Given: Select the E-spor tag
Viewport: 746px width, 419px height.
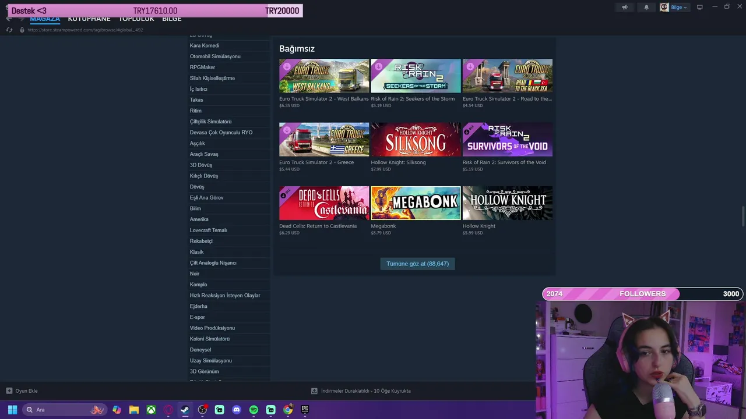Looking at the screenshot, I should (198, 317).
